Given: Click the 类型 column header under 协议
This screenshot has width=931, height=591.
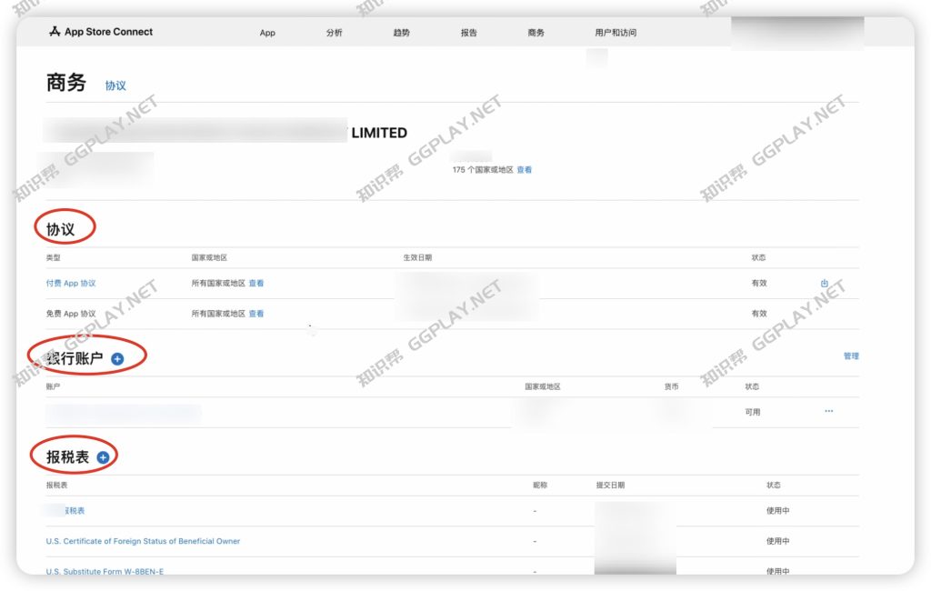Looking at the screenshot, I should point(54,258).
